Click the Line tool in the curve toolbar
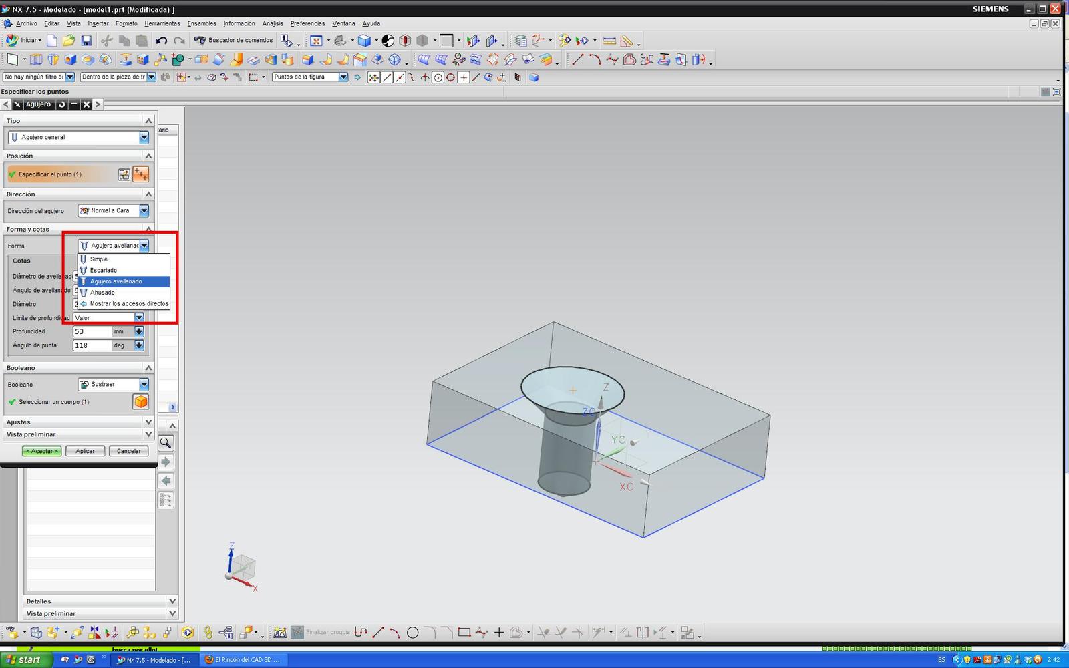The width and height of the screenshot is (1069, 668). pyautogui.click(x=578, y=60)
